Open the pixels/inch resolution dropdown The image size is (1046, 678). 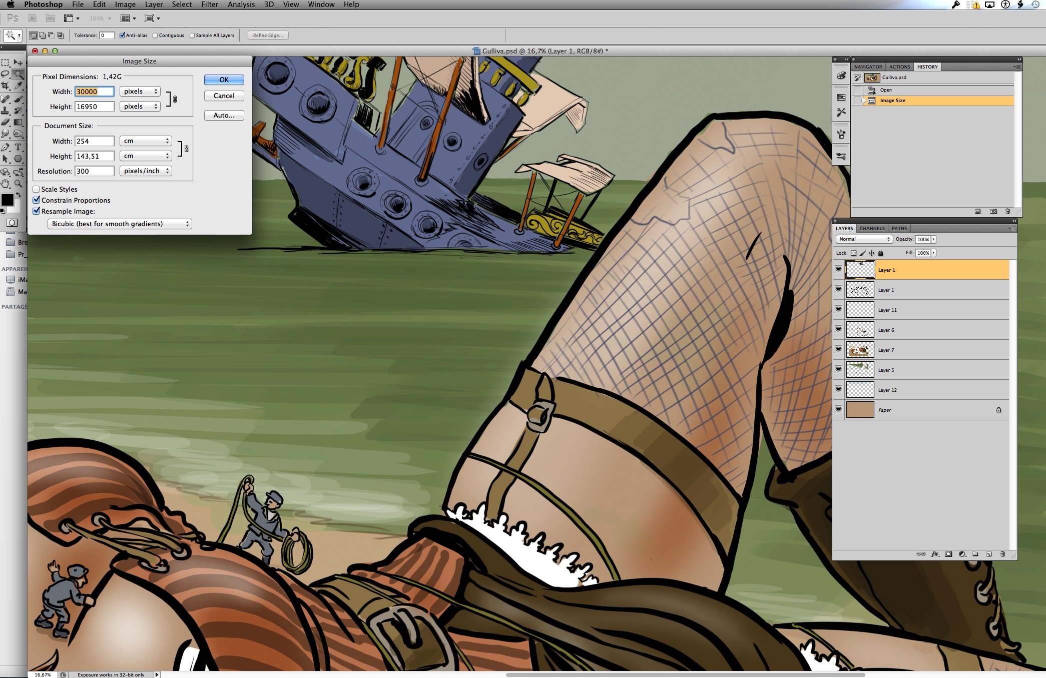[146, 171]
